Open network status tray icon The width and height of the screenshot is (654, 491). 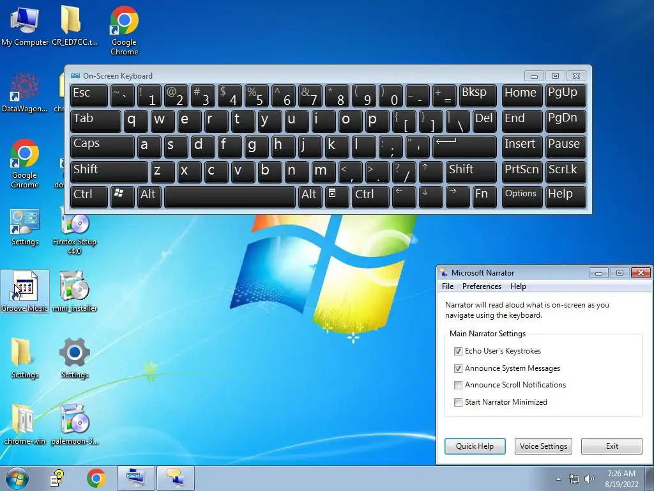coord(574,479)
